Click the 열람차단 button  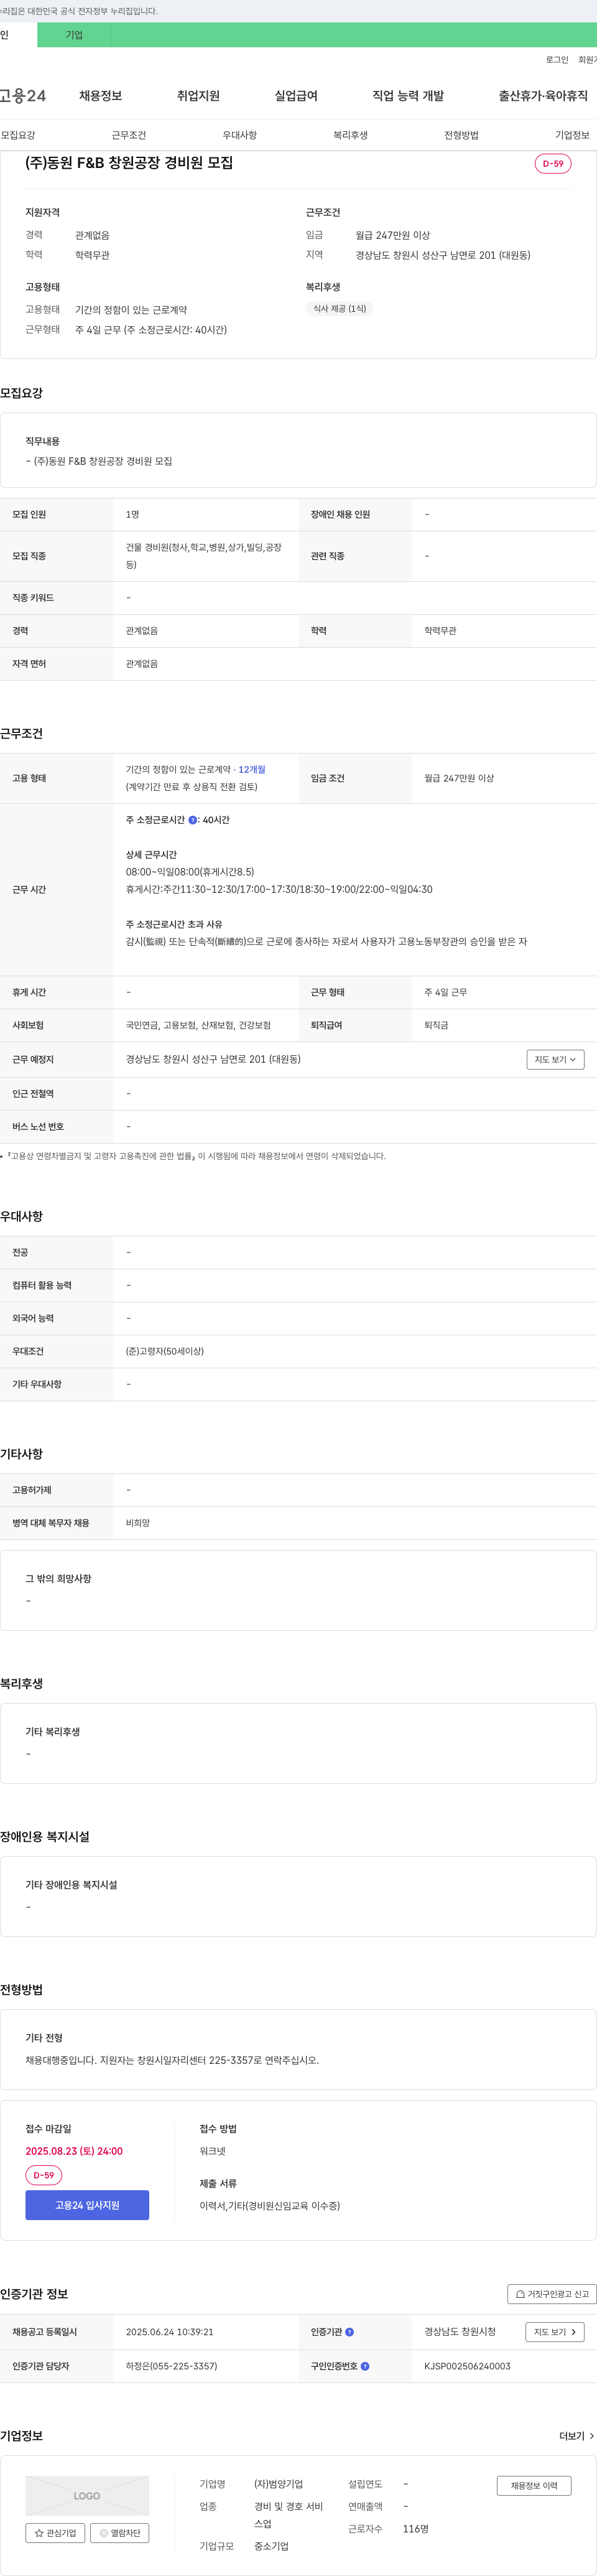pos(120,2533)
